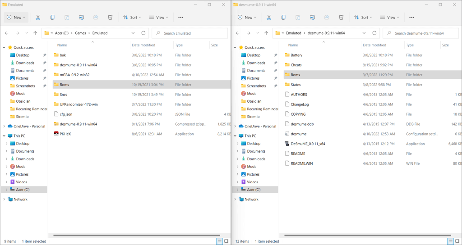Open the View dropdown in the desmume-0.9.11-win64 window

pos(389,18)
